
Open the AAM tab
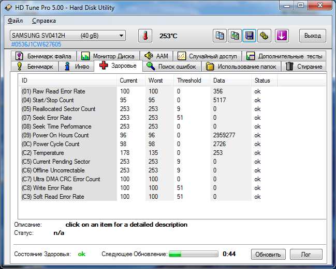tap(156, 56)
